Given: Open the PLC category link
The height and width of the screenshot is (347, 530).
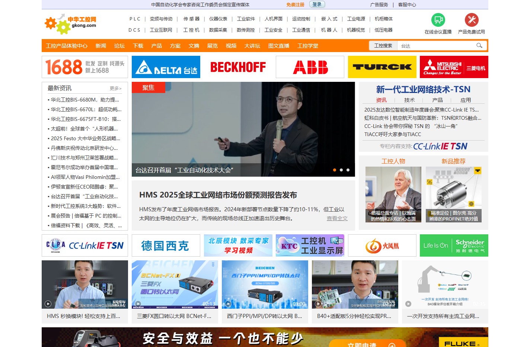Looking at the screenshot, I should 135,19.
